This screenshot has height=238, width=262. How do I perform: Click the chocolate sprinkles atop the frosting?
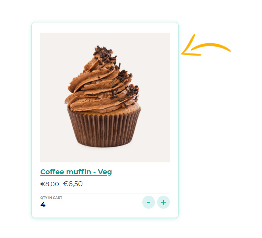[104, 53]
